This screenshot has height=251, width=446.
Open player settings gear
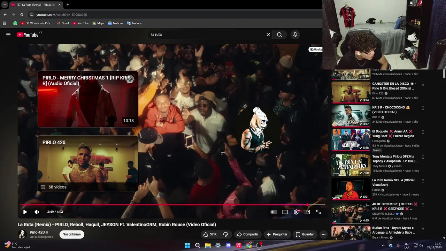(x=296, y=212)
